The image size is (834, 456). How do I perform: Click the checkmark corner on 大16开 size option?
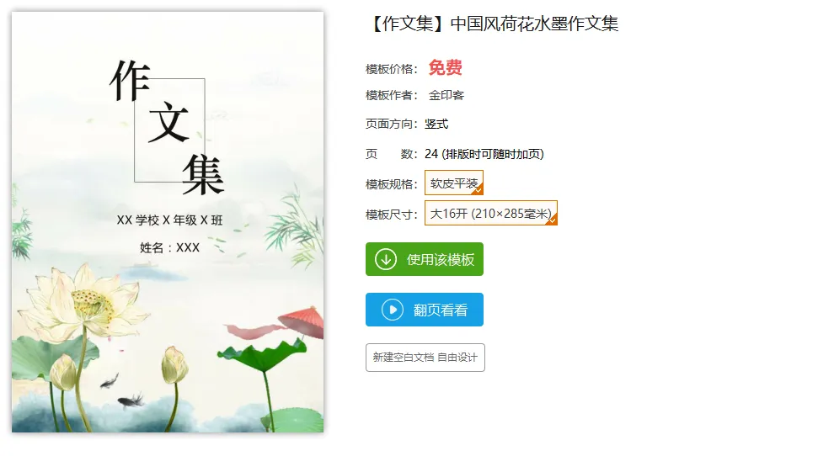coord(552,220)
